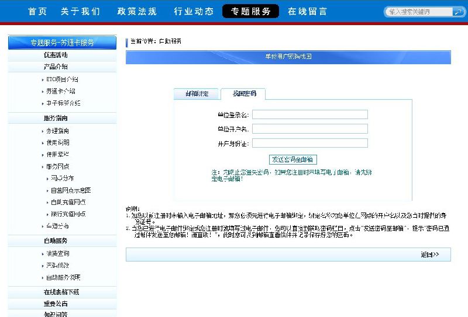
Task: Switch to the 邮箱绑定 tab
Action: [x=197, y=93]
